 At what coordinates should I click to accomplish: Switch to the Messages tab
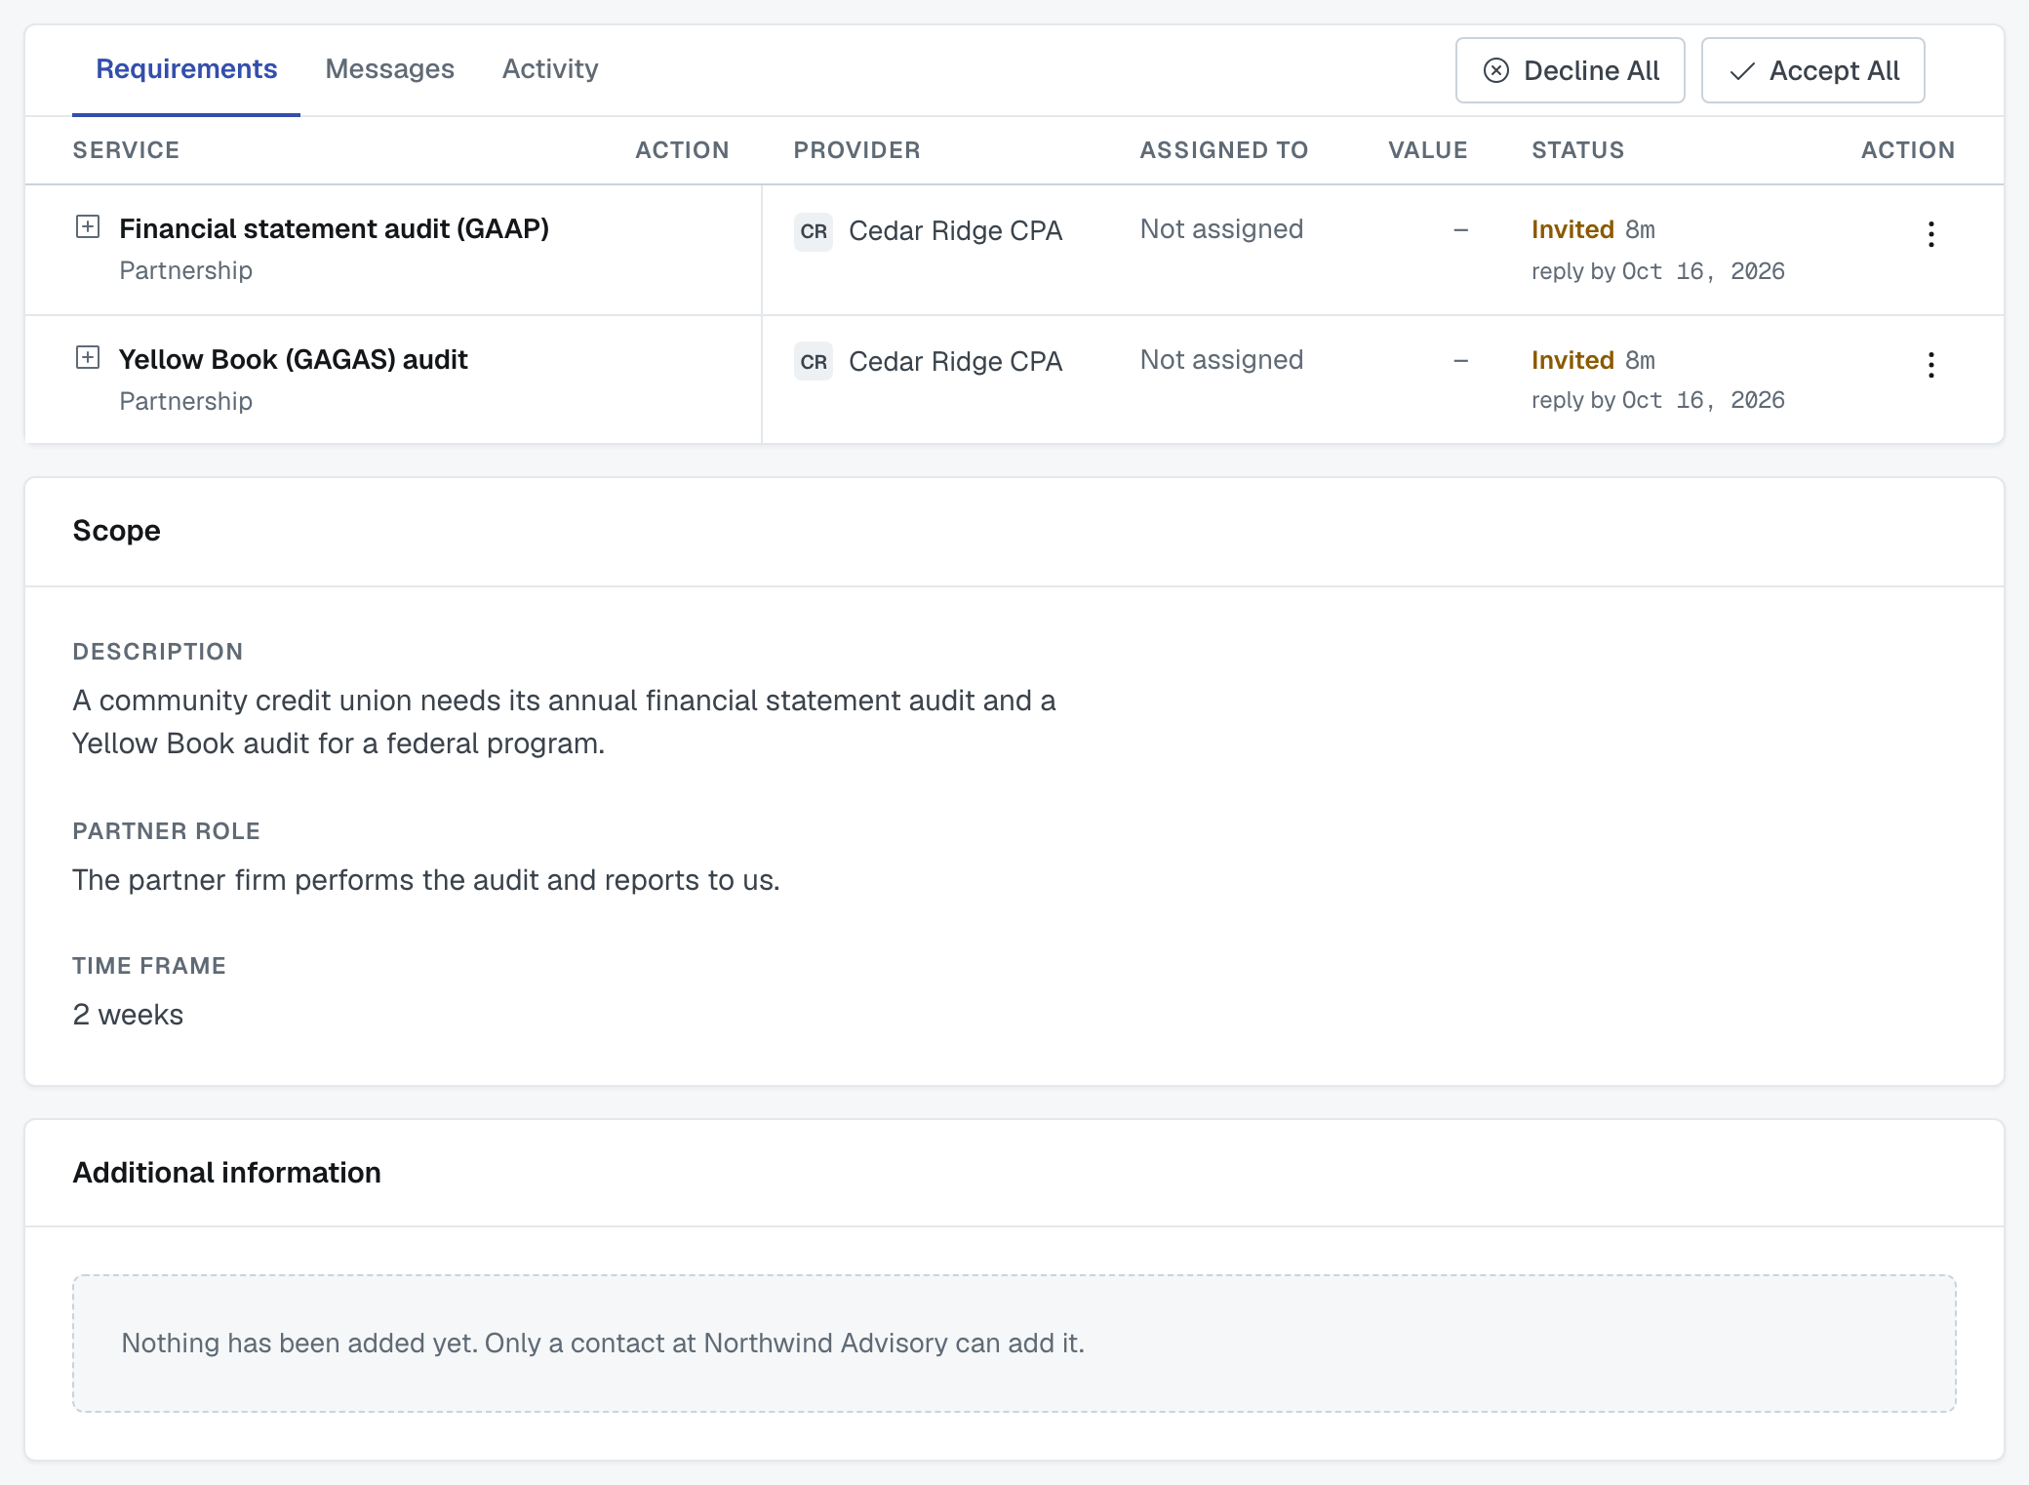click(389, 69)
